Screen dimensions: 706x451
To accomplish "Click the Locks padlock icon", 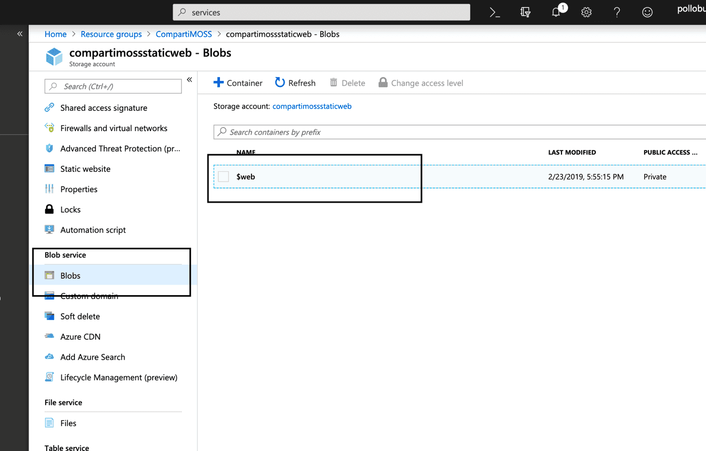I will tap(49, 209).
